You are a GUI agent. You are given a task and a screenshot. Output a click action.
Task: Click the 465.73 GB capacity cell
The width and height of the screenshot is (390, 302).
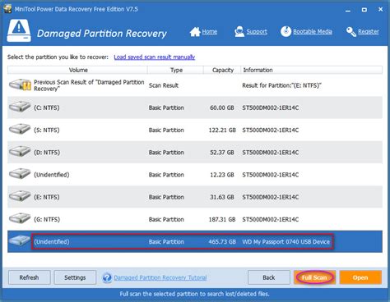pyautogui.click(x=222, y=242)
